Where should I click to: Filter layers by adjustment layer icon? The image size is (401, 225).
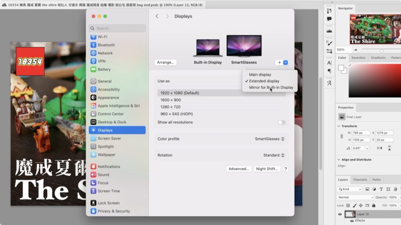pos(374,189)
